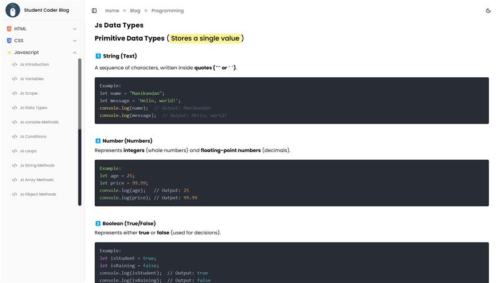
Task: Click code icon beside Js Object Methods
Action: 14,194
